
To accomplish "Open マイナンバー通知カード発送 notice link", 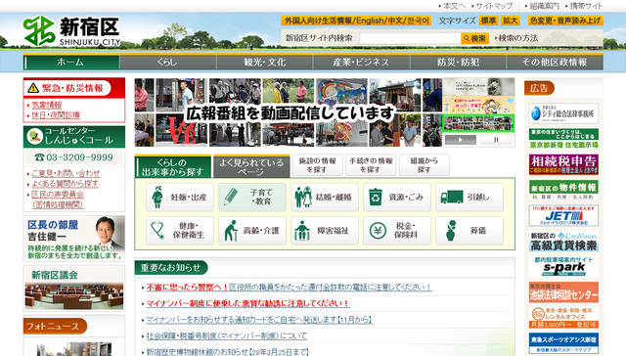I will tap(259, 320).
